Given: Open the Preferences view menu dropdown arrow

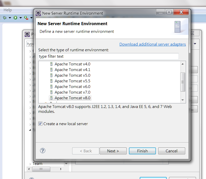Looking at the screenshot, I should [195, 44].
